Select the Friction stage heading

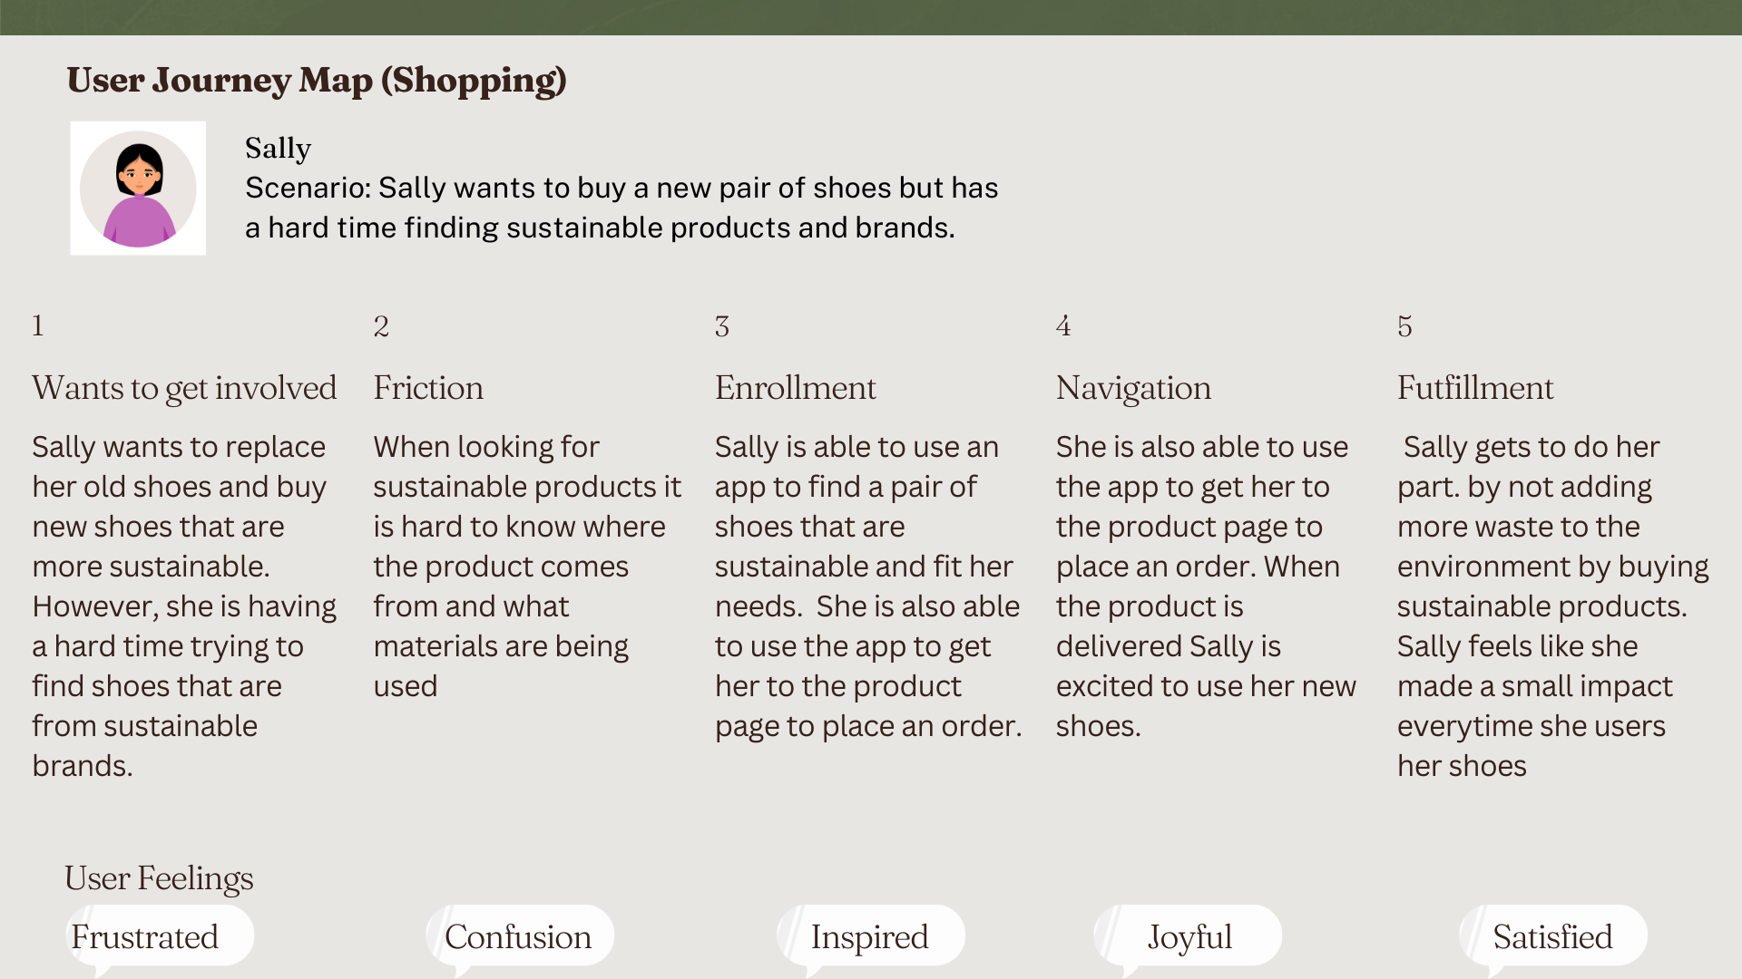[x=428, y=388]
